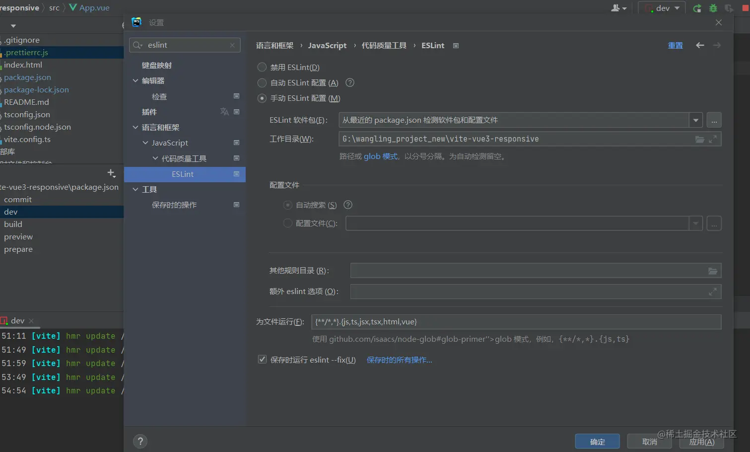Open the dialog help question button

click(x=140, y=441)
